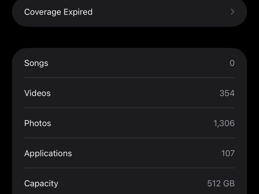Image resolution: width=259 pixels, height=194 pixels.
Task: Open the Coverage Expired details chevron
Action: click(x=233, y=12)
